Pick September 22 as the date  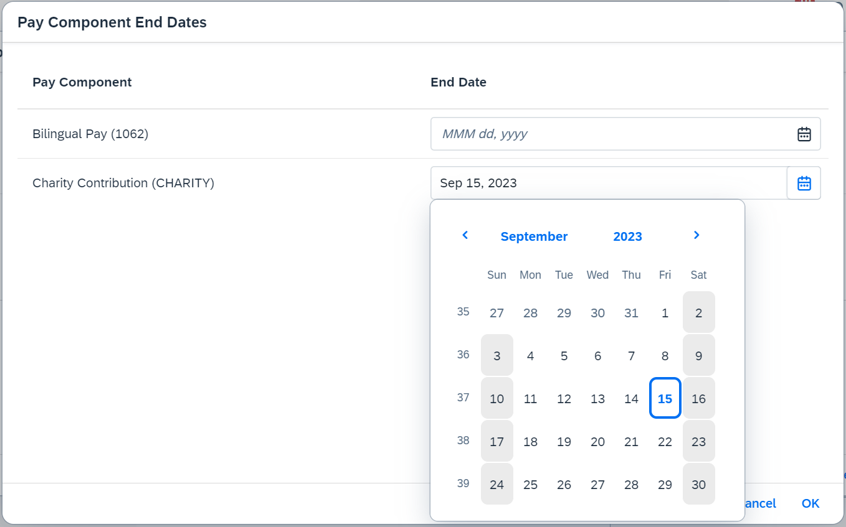665,441
